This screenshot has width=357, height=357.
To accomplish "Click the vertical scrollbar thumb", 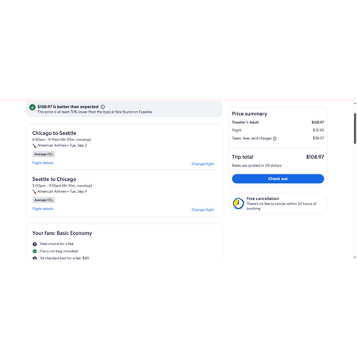I will pos(355,129).
